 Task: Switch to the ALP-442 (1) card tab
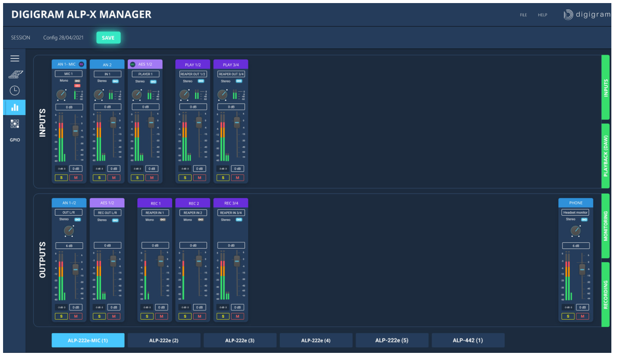point(468,340)
